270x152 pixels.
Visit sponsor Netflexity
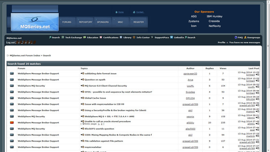(215, 26)
